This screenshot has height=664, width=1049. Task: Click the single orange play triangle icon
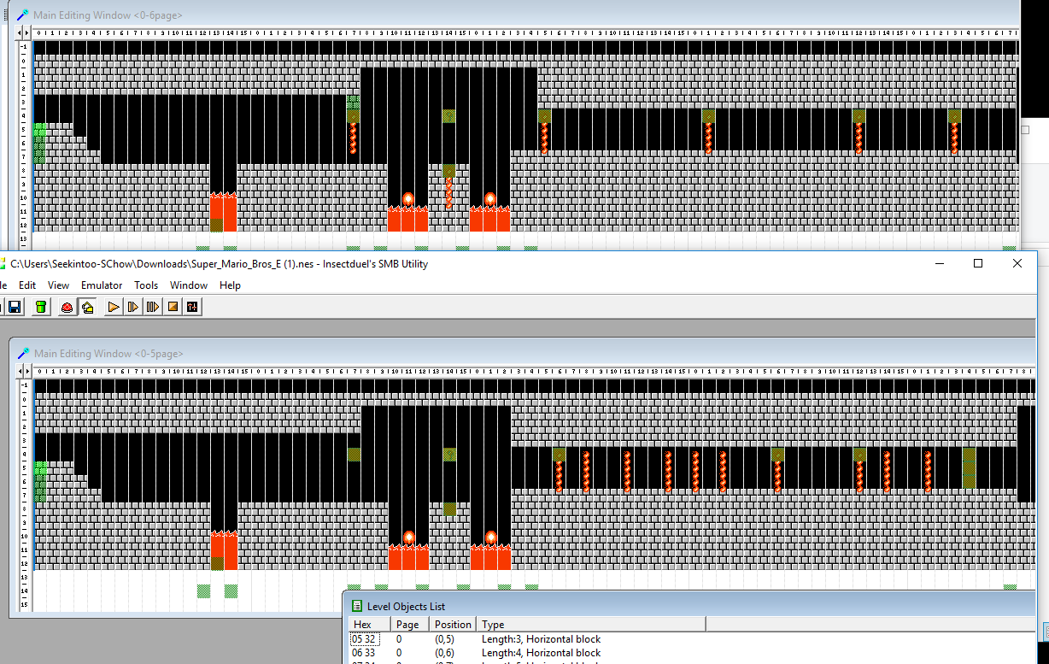[x=113, y=307]
